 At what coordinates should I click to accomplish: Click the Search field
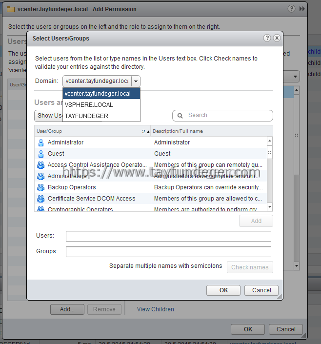click(223, 116)
